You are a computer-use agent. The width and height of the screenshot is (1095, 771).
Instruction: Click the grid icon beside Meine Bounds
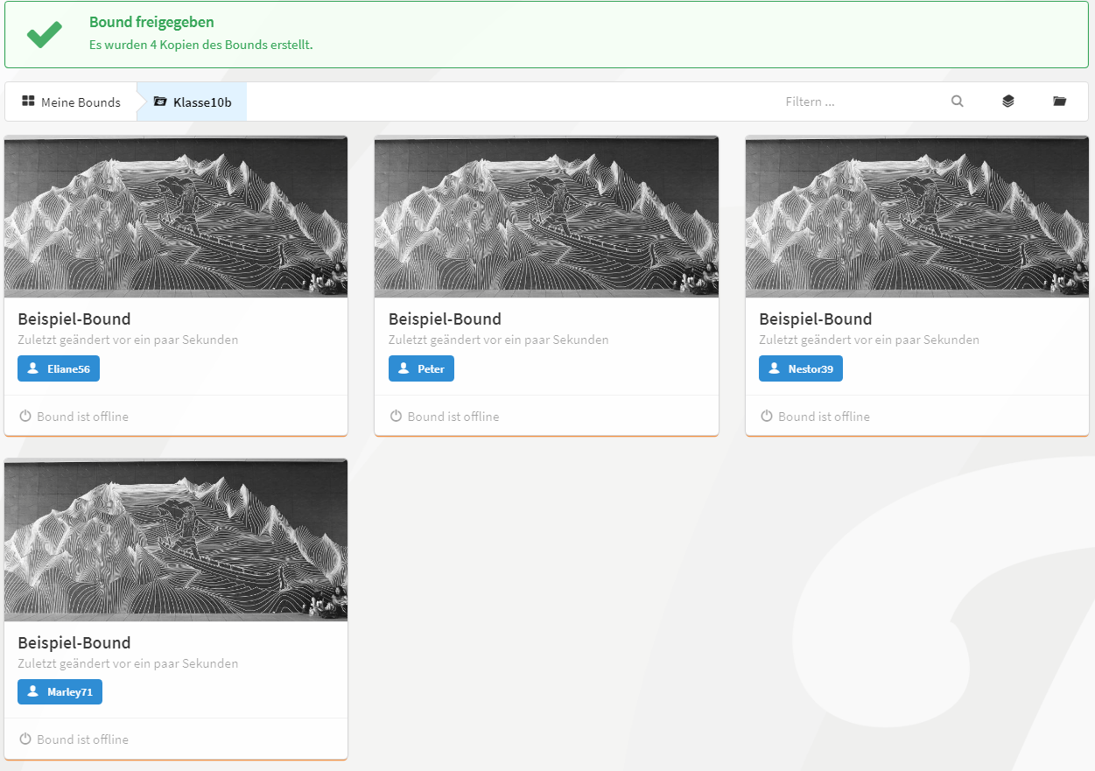(28, 102)
